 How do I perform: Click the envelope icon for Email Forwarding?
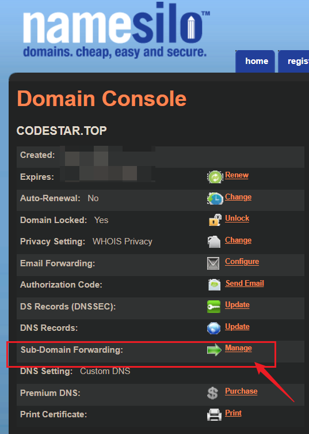[x=213, y=263]
